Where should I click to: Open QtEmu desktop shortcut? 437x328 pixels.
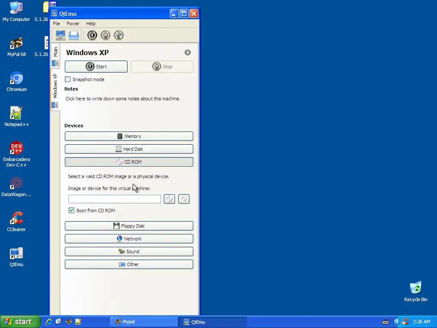(x=16, y=257)
